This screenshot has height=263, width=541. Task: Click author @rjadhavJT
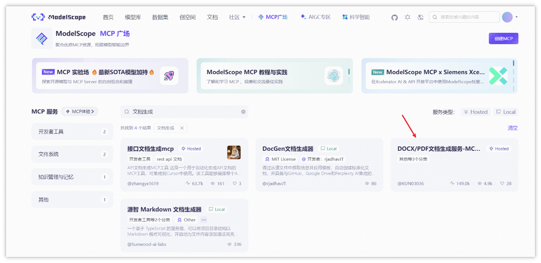coord(274,184)
